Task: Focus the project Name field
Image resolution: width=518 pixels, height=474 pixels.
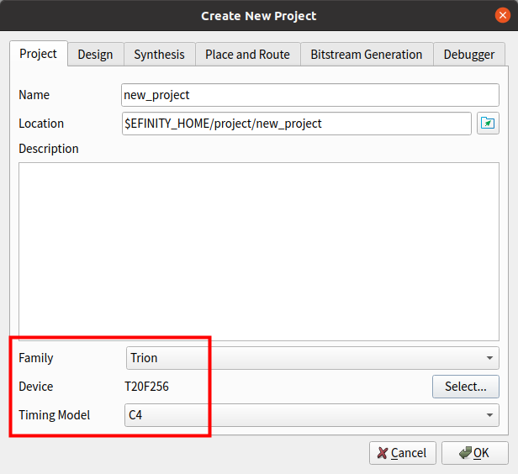Action: (310, 95)
